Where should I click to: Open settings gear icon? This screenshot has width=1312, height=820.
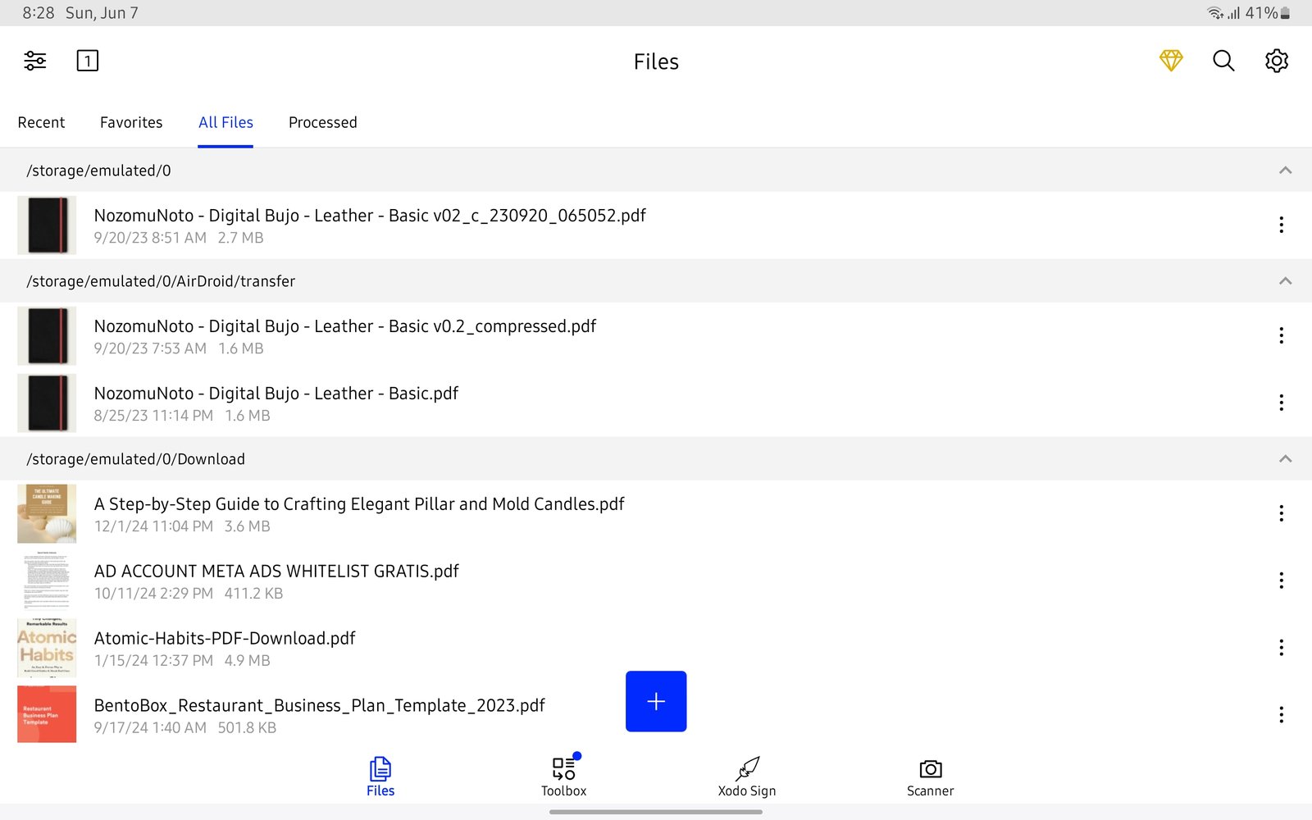click(1277, 61)
